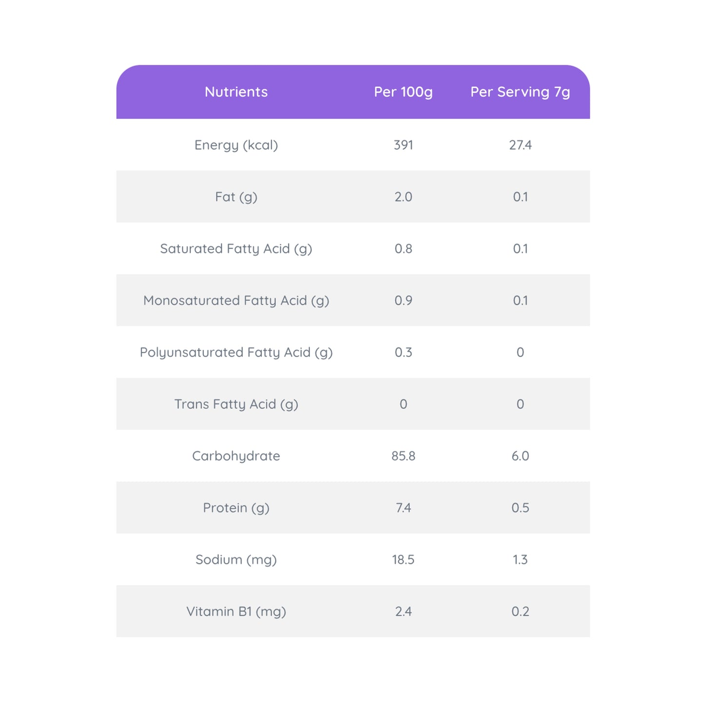Select the 85.8 carbohydrate value
The height and width of the screenshot is (705, 705).
coord(403,456)
